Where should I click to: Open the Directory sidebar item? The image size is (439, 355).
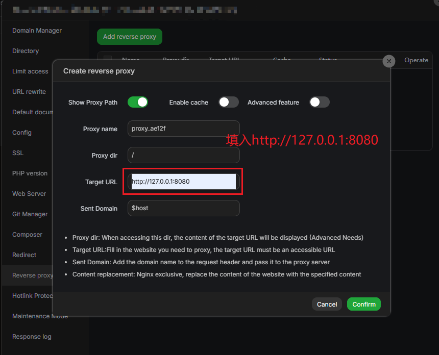coord(26,51)
